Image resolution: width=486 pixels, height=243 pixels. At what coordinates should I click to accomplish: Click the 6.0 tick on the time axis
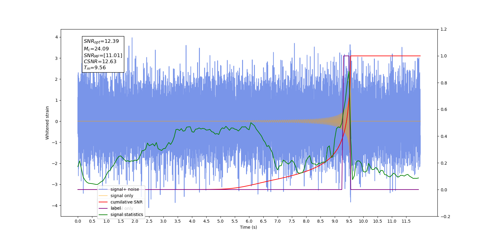[x=249, y=221]
